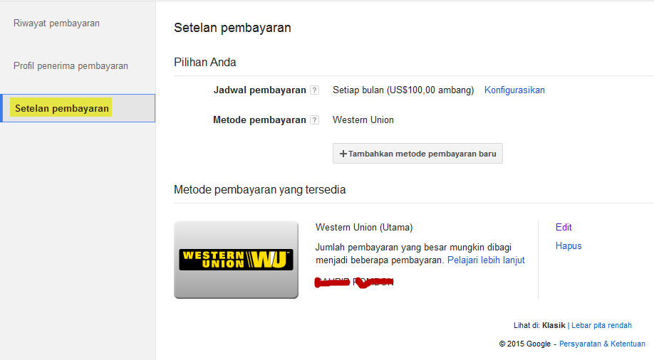Click the Metode pembayaran label
This screenshot has width=654, height=360.
259,120
